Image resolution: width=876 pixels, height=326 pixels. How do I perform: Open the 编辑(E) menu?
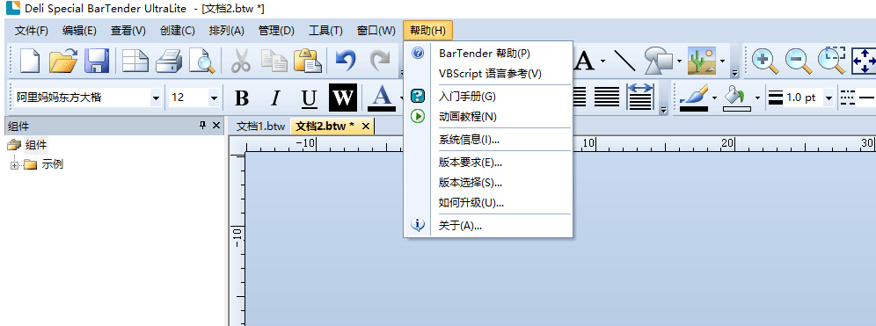79,31
